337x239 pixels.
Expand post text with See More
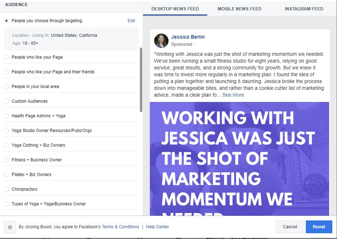pyautogui.click(x=233, y=95)
